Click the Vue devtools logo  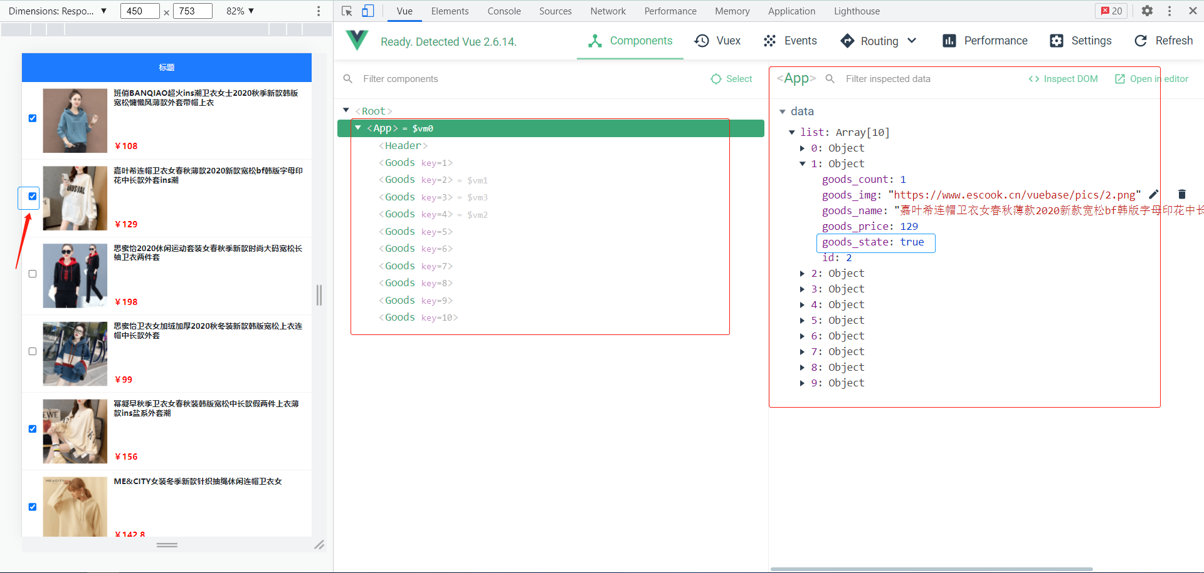357,41
